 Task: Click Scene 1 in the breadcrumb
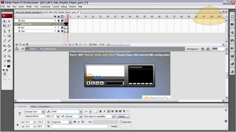tap(31, 49)
